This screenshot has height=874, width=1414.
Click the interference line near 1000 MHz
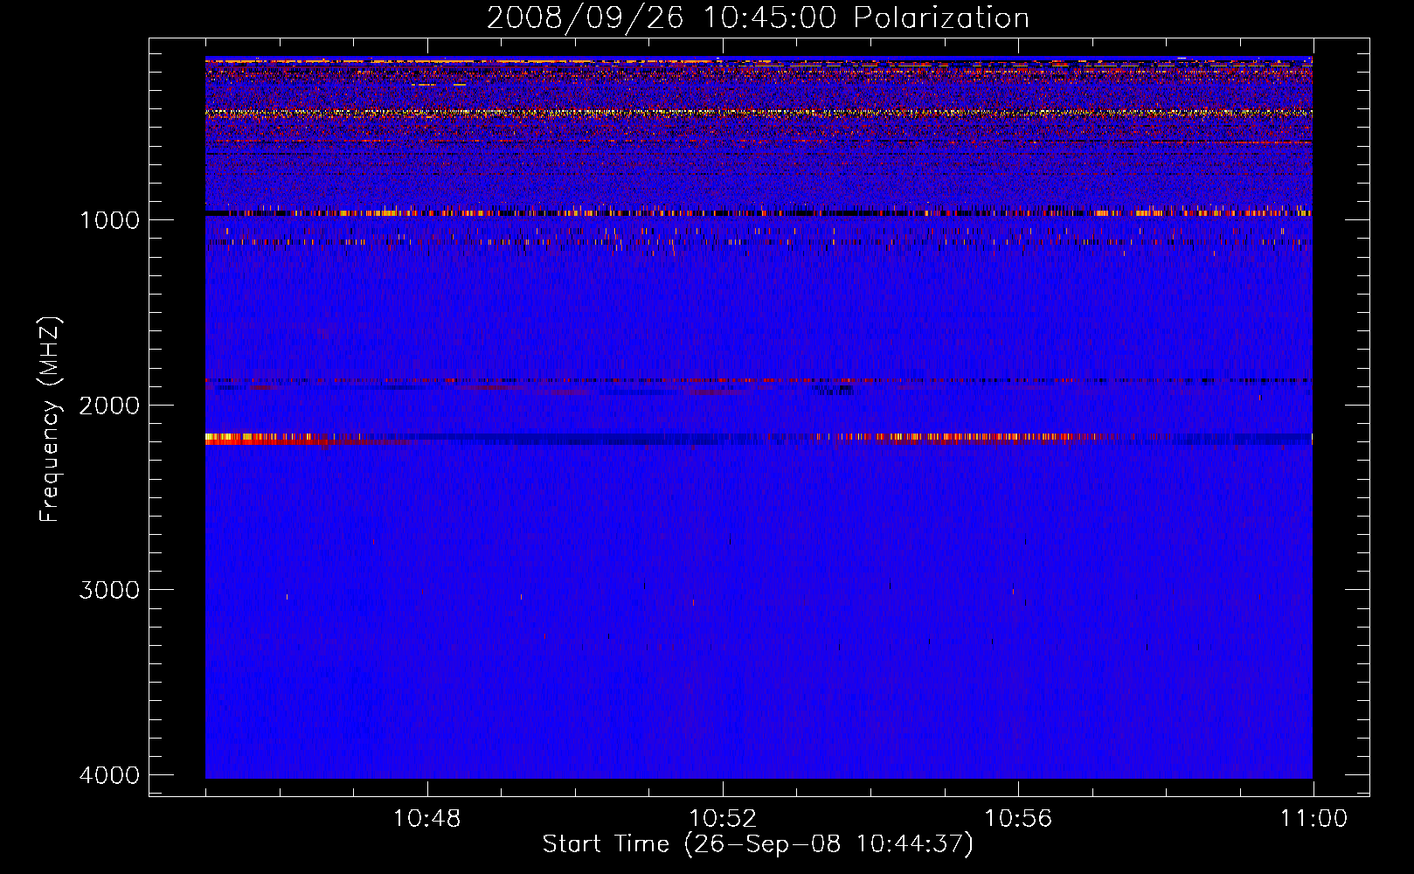(x=759, y=212)
